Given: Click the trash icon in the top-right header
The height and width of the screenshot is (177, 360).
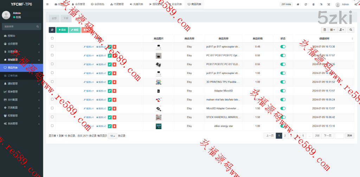Looking at the screenshot, I should pos(314,4).
